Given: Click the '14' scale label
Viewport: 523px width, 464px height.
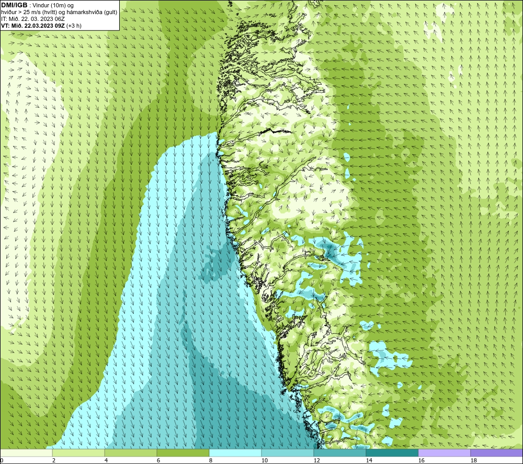Looking at the screenshot, I should (369, 461).
